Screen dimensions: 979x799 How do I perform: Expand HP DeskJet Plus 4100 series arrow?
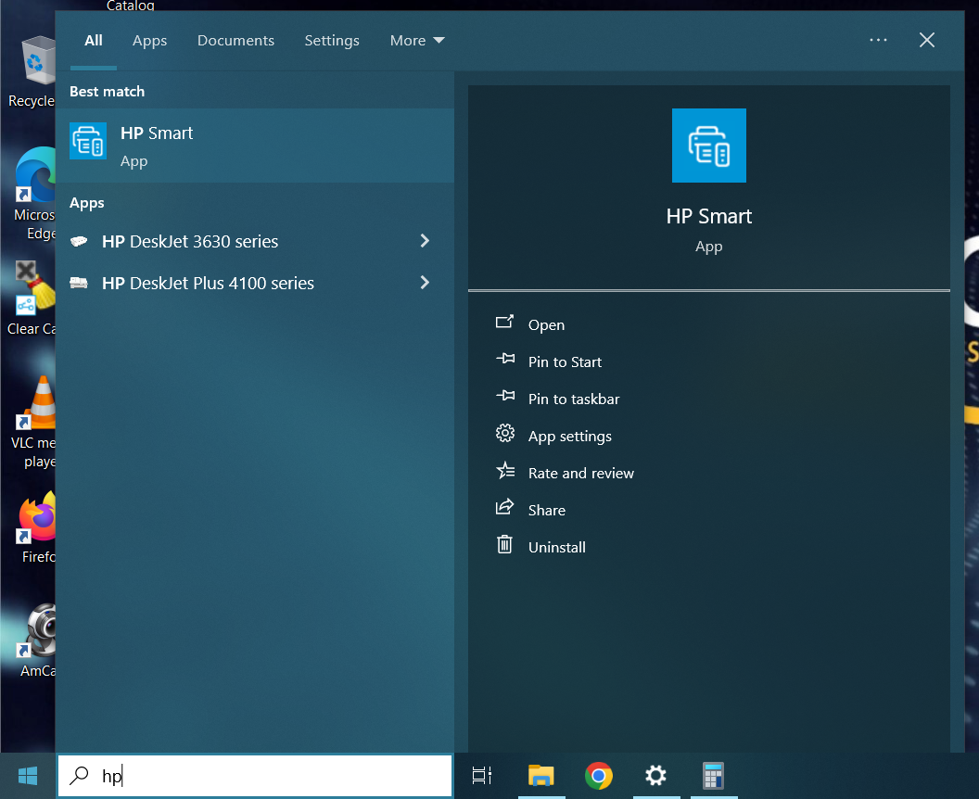425,283
